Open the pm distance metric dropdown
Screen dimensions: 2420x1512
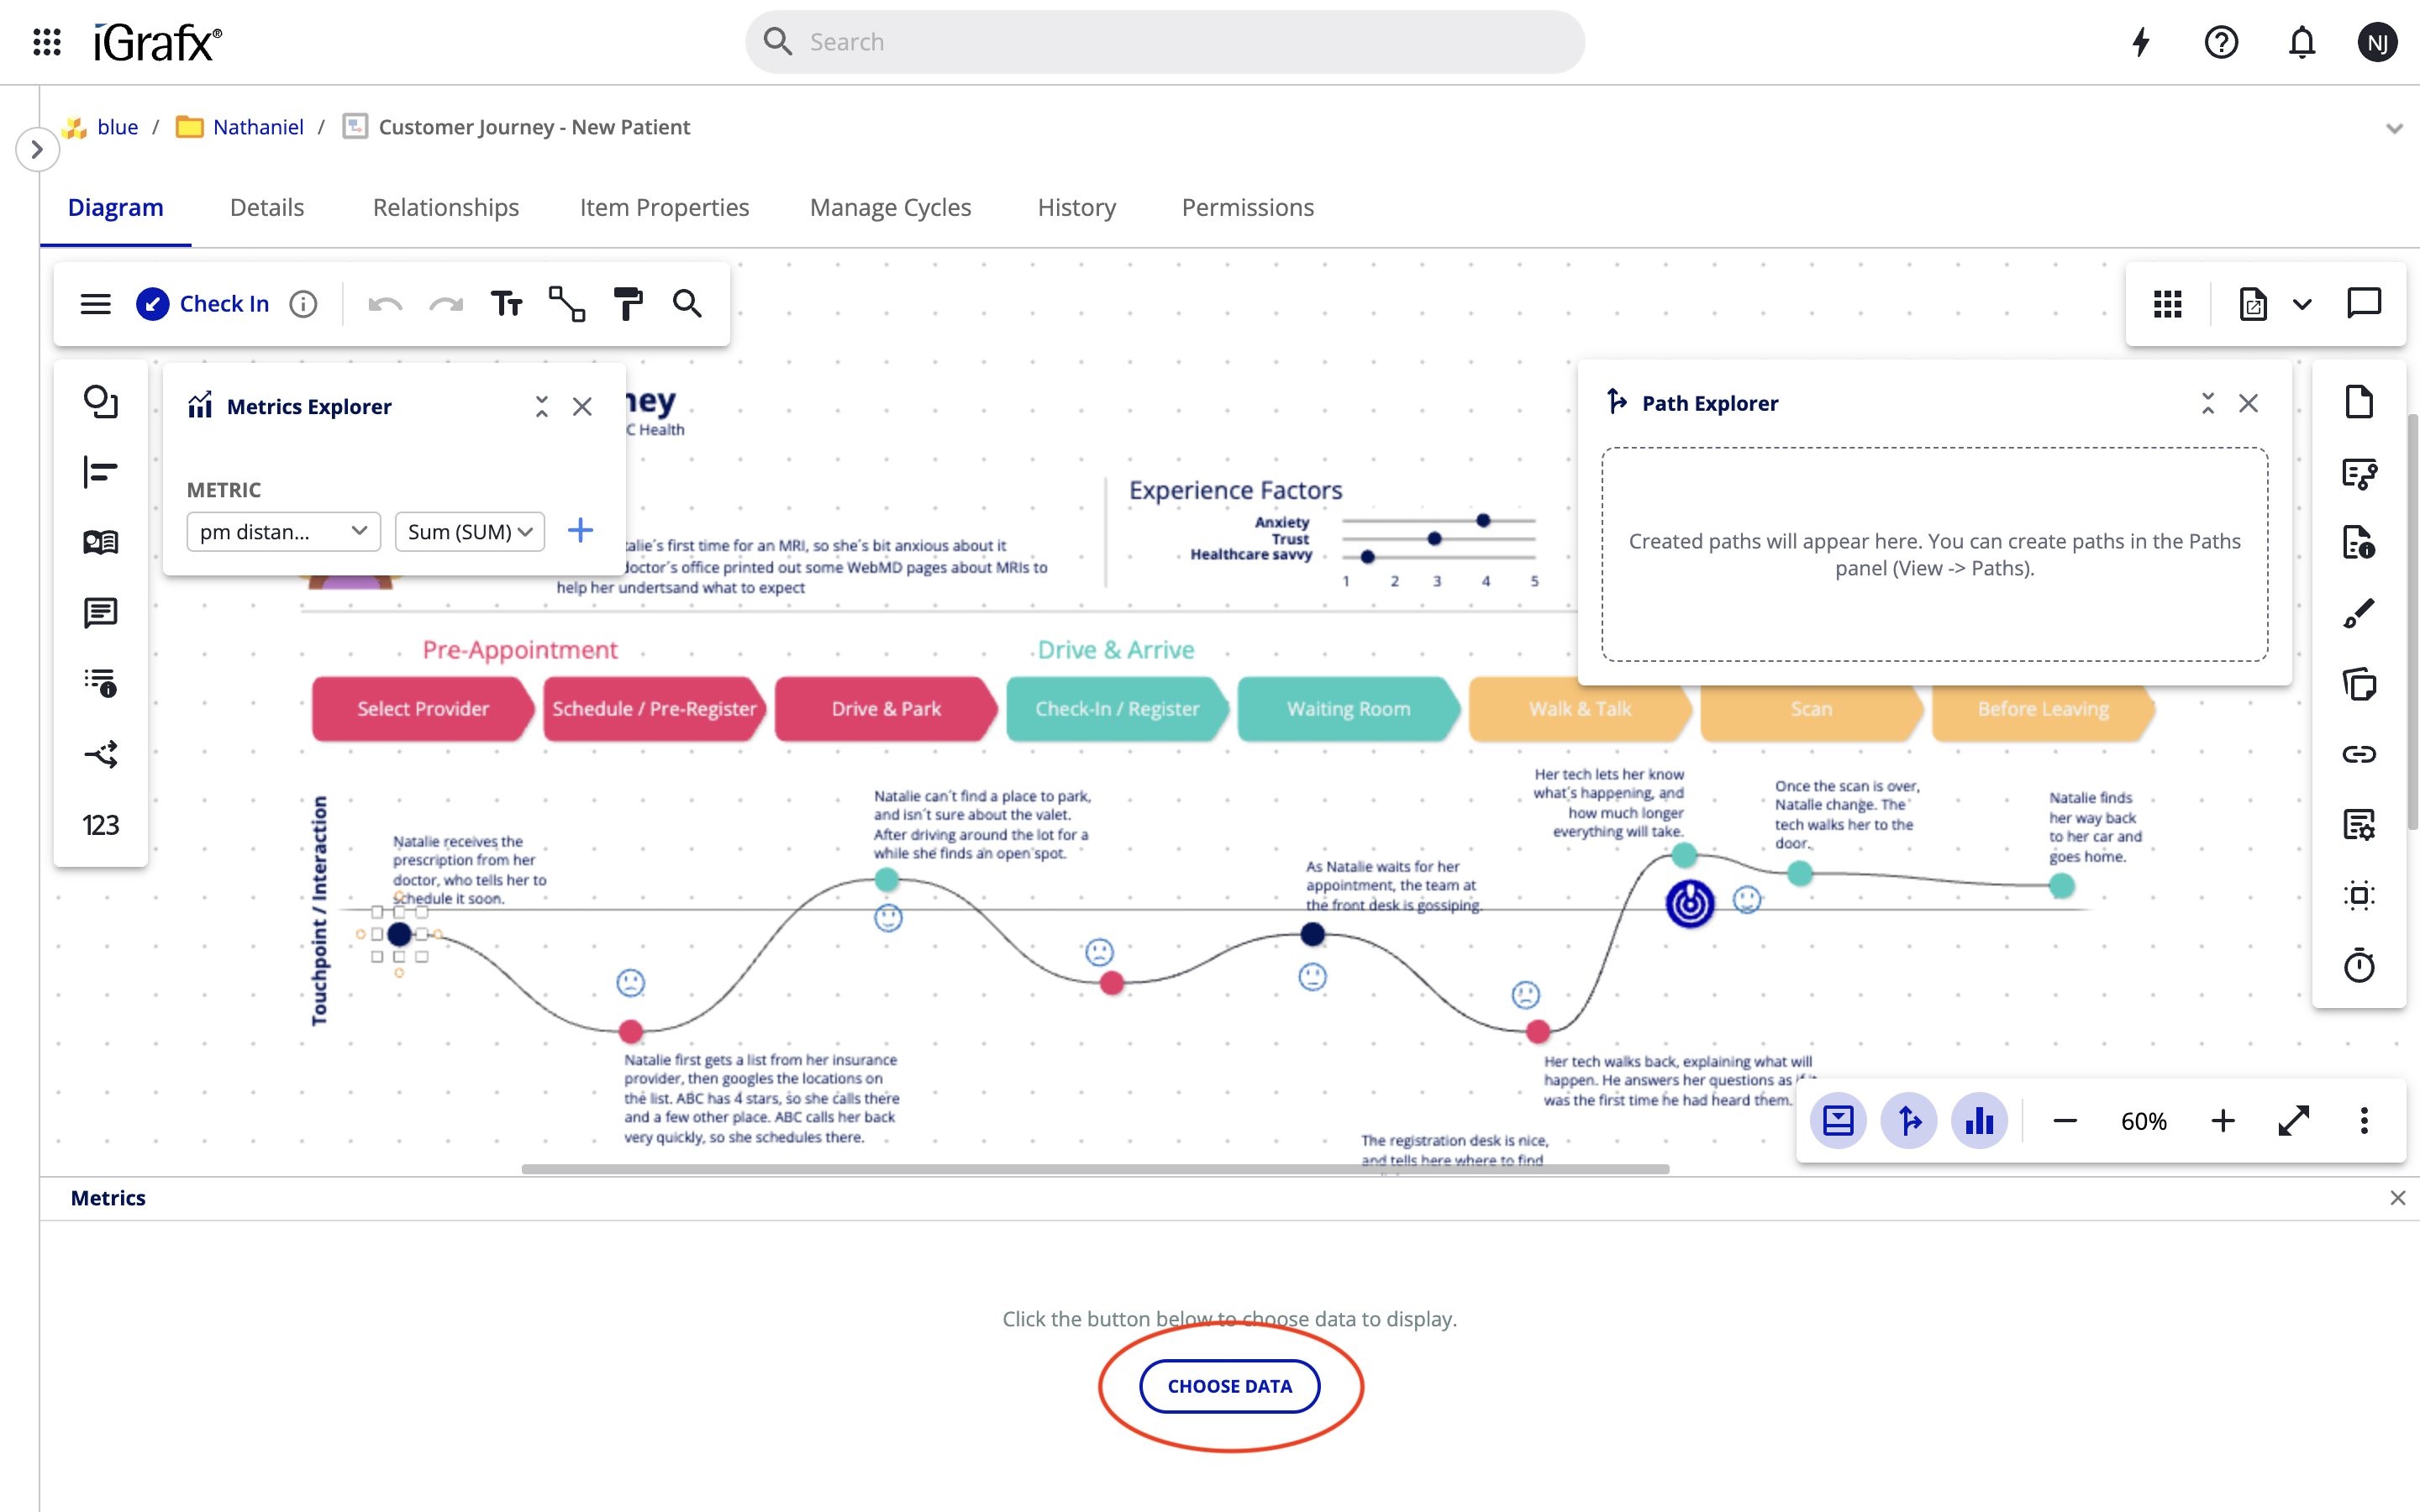(x=283, y=532)
